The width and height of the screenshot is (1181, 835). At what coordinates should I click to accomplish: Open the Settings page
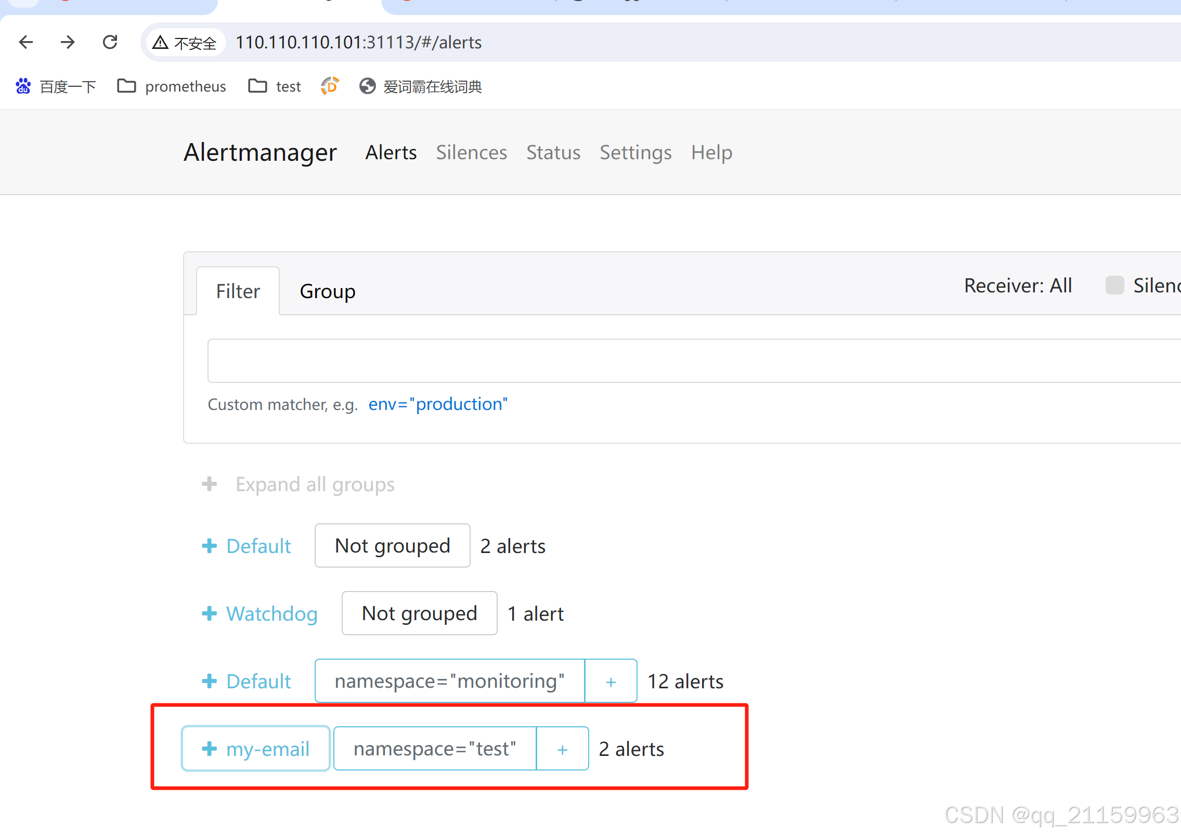(x=635, y=152)
